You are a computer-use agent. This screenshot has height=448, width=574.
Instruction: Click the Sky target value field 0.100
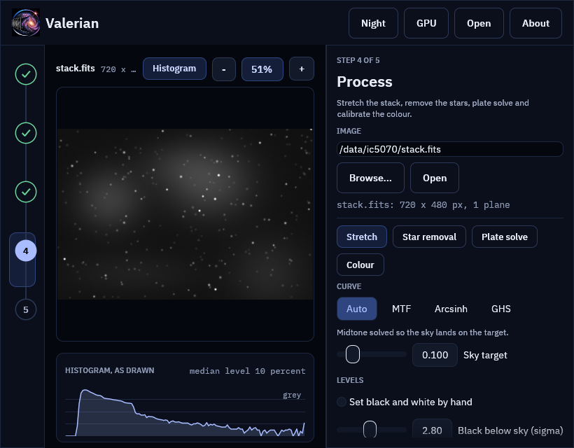[x=435, y=355]
